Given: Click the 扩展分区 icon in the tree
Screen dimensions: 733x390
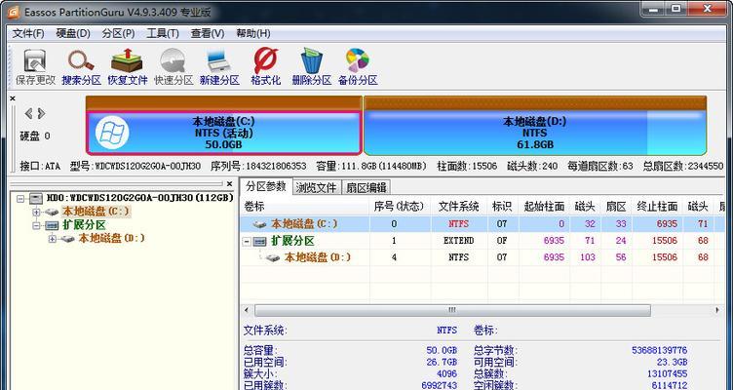Looking at the screenshot, I should coord(52,225).
